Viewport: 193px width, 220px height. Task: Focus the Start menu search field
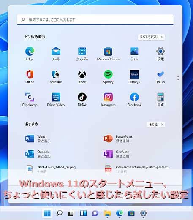click(x=95, y=19)
